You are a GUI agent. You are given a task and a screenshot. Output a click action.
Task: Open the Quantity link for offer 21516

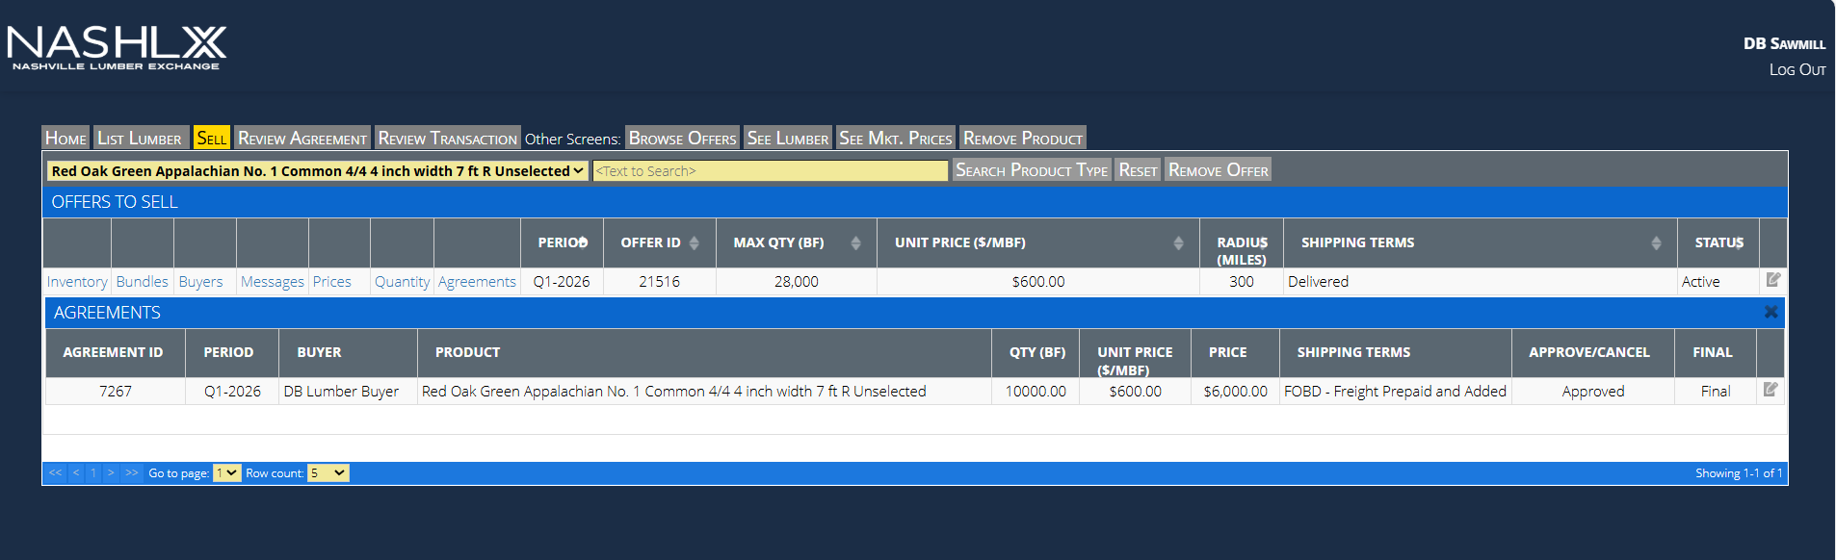(402, 281)
